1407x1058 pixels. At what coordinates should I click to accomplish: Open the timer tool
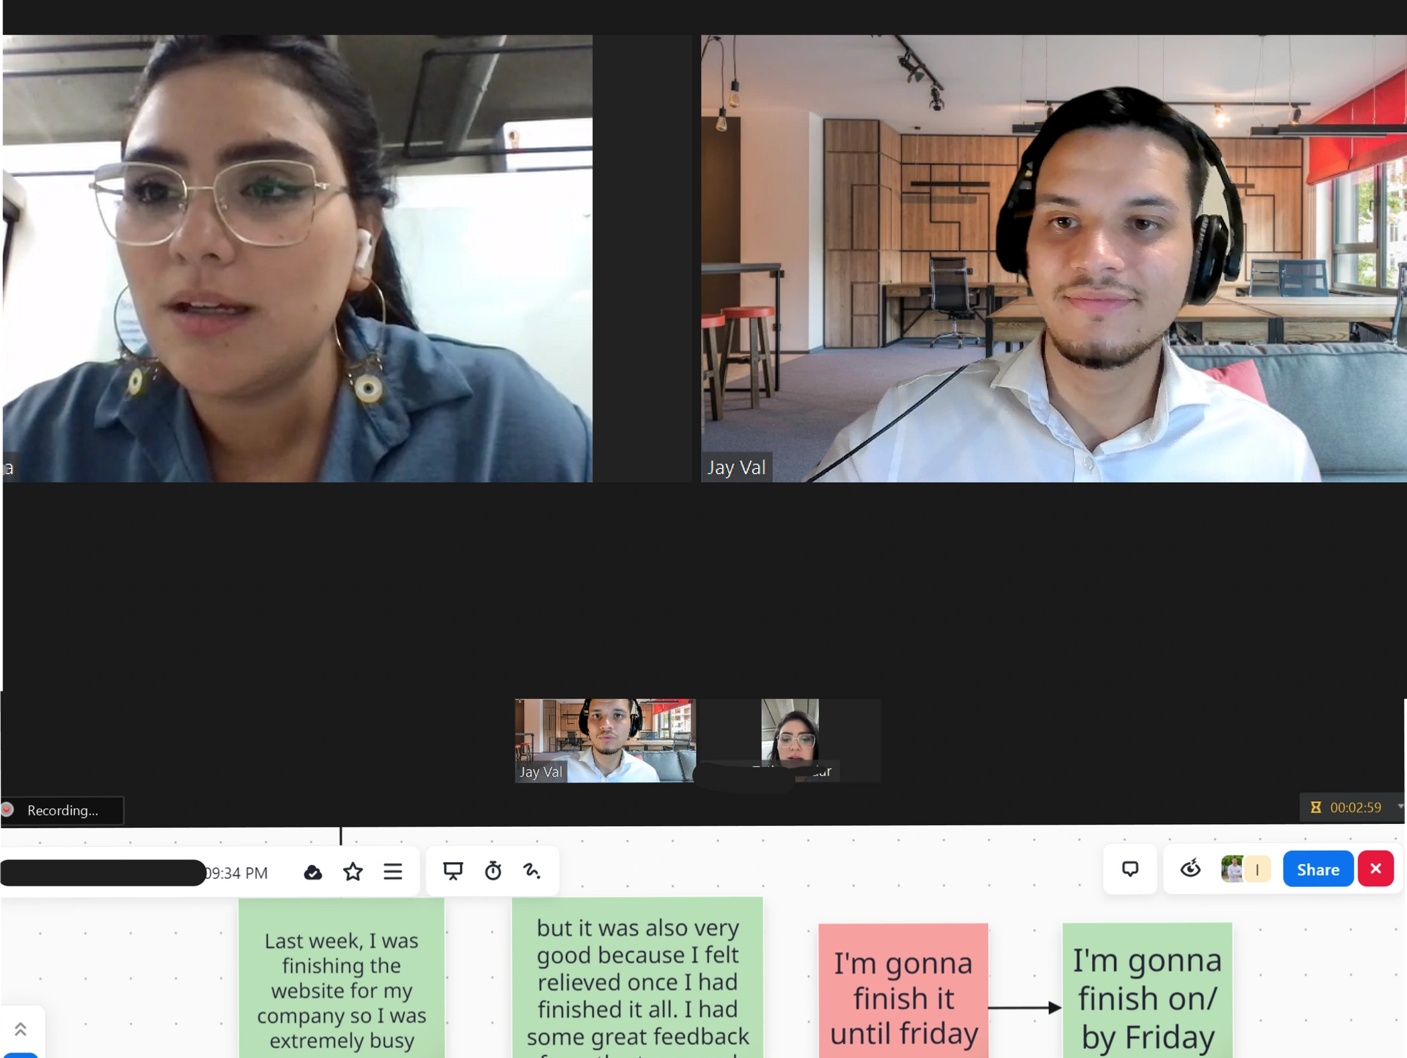493,871
